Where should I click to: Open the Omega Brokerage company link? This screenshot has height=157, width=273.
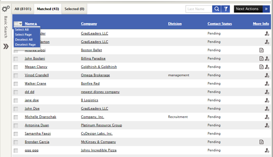click(95, 75)
